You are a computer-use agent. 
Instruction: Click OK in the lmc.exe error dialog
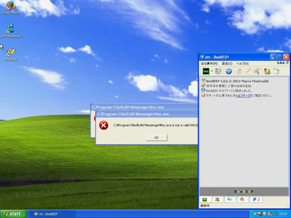[x=157, y=138]
